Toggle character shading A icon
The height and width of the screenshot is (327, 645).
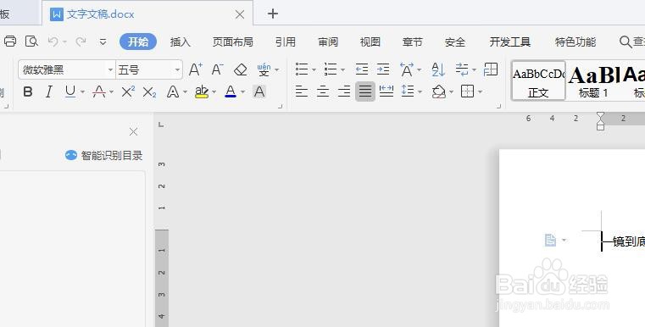click(259, 91)
